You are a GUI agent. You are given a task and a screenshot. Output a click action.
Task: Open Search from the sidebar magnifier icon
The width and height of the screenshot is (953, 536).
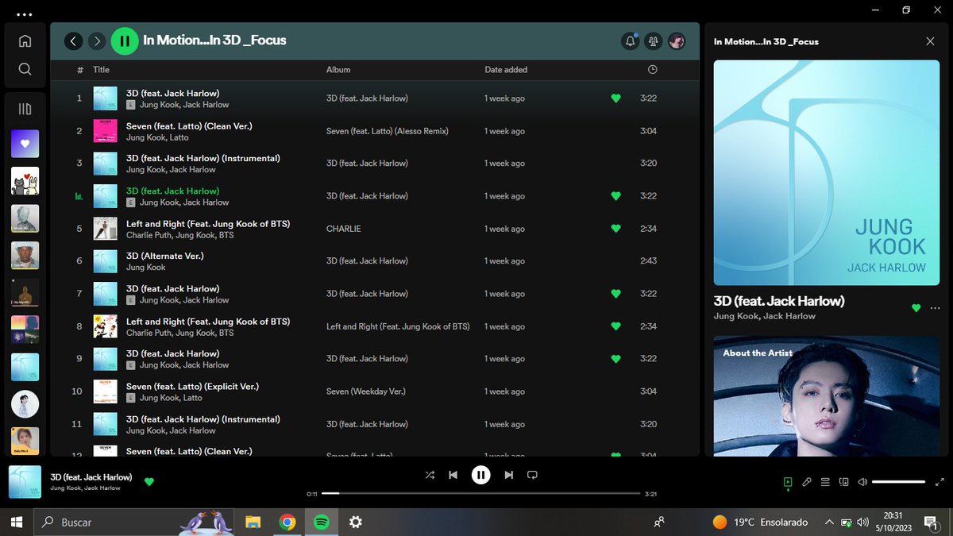pos(25,69)
